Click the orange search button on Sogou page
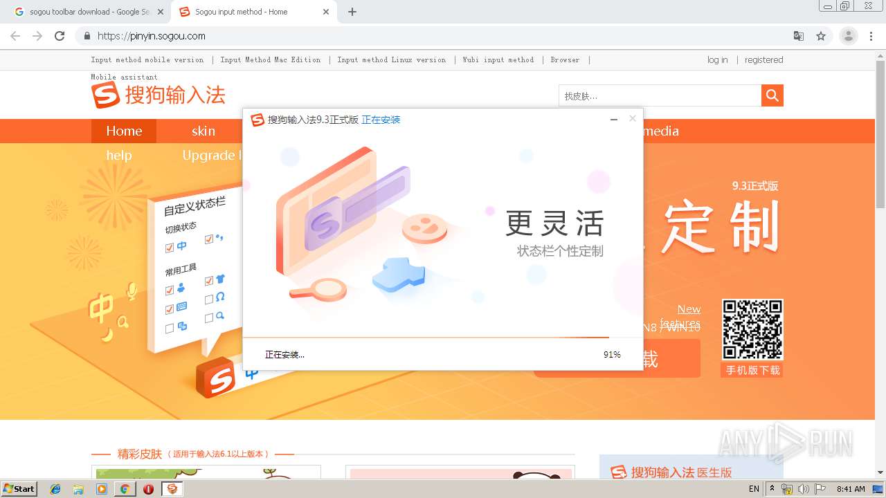The height and width of the screenshot is (498, 886). point(772,95)
